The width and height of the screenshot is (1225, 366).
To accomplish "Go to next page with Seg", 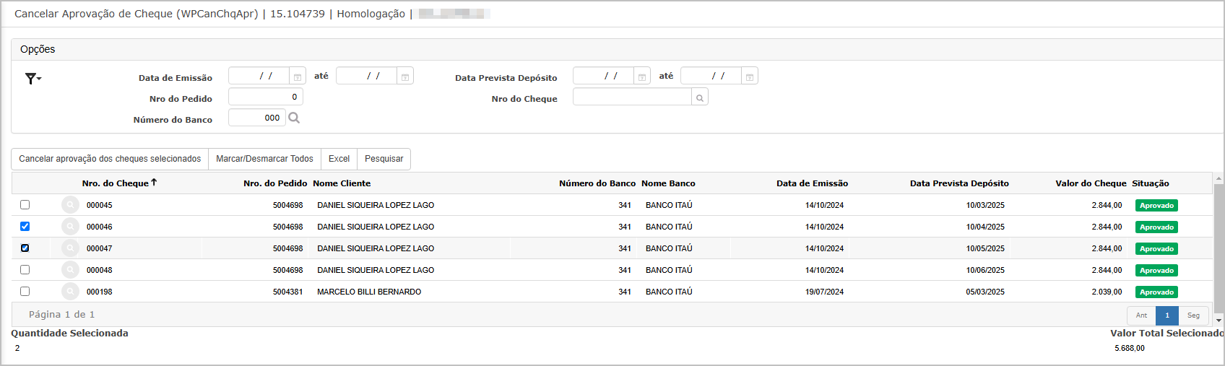I will click(x=1193, y=315).
